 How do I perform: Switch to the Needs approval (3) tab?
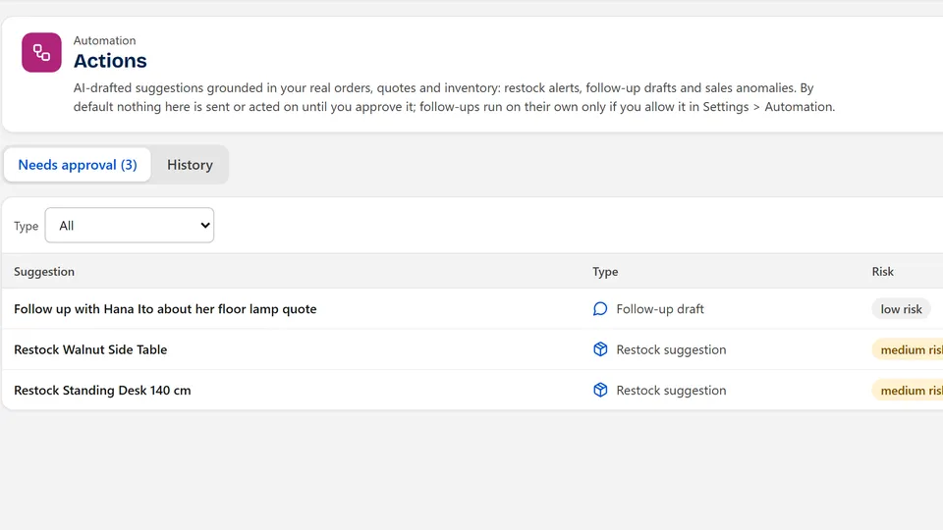tap(78, 165)
